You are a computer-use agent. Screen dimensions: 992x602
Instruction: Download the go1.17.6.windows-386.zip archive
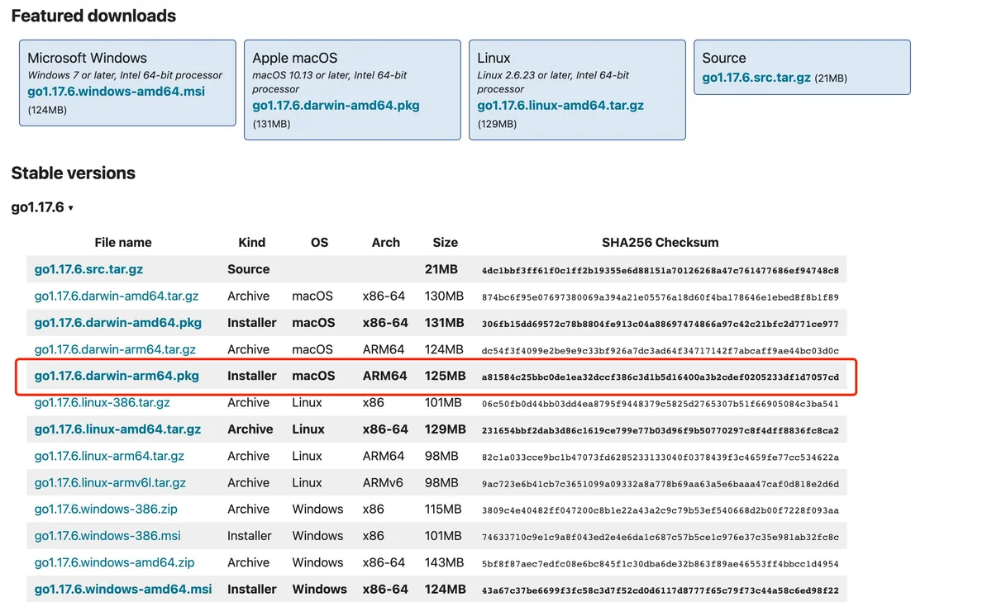106,509
